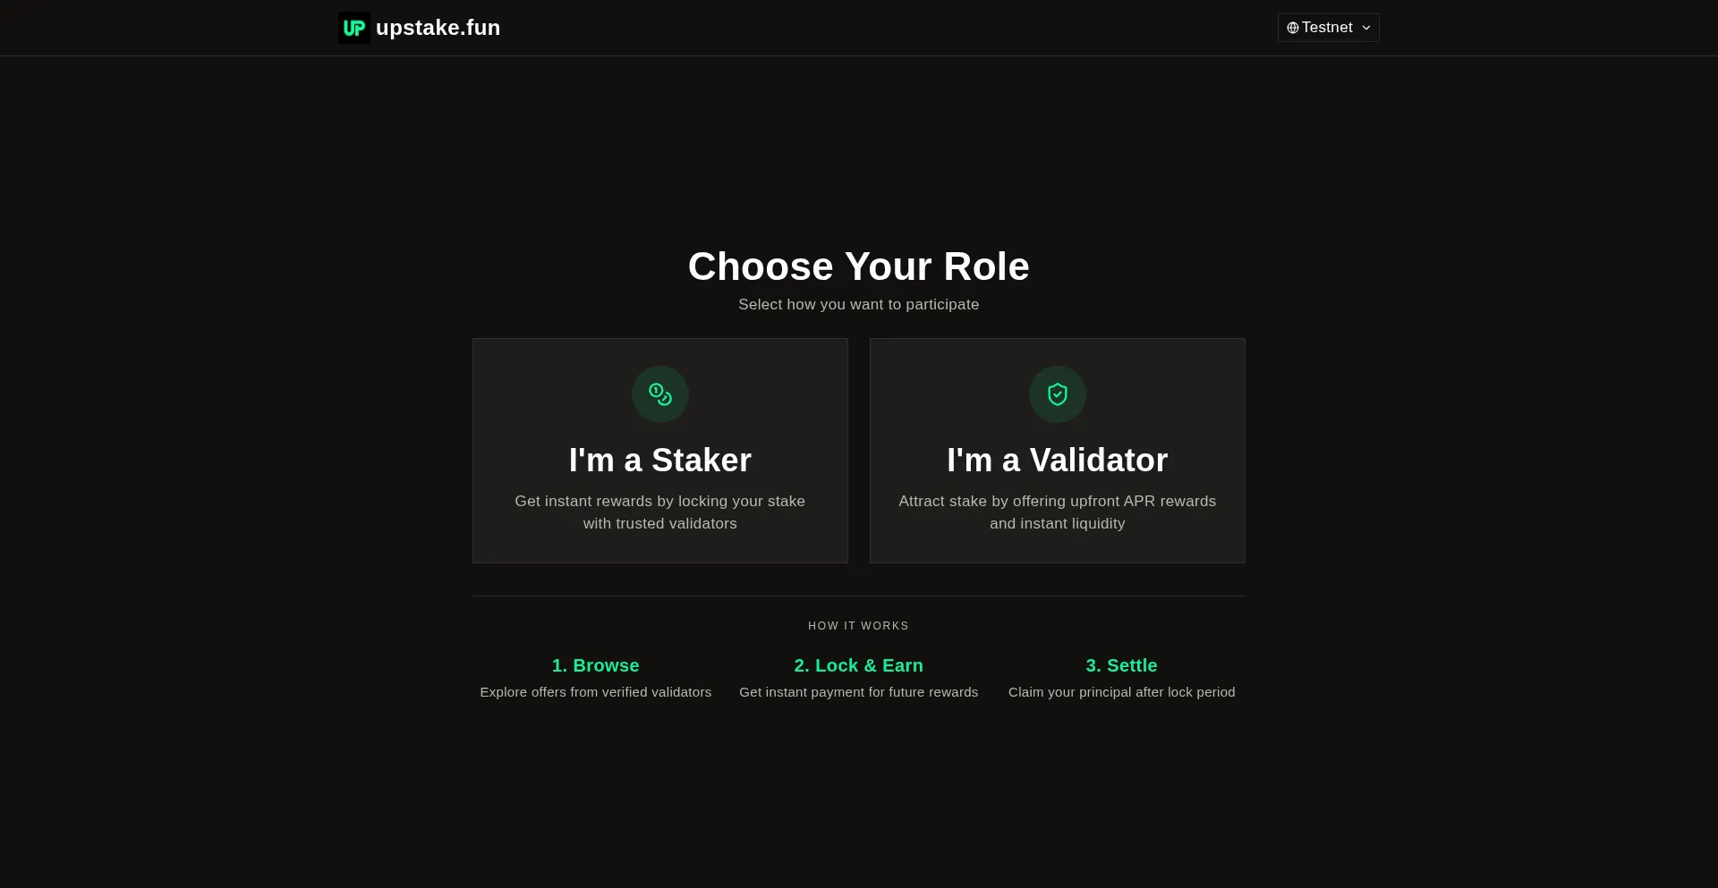Click the upstake.fun site title
Screen dimensions: 1718x888
pyautogui.click(x=438, y=28)
